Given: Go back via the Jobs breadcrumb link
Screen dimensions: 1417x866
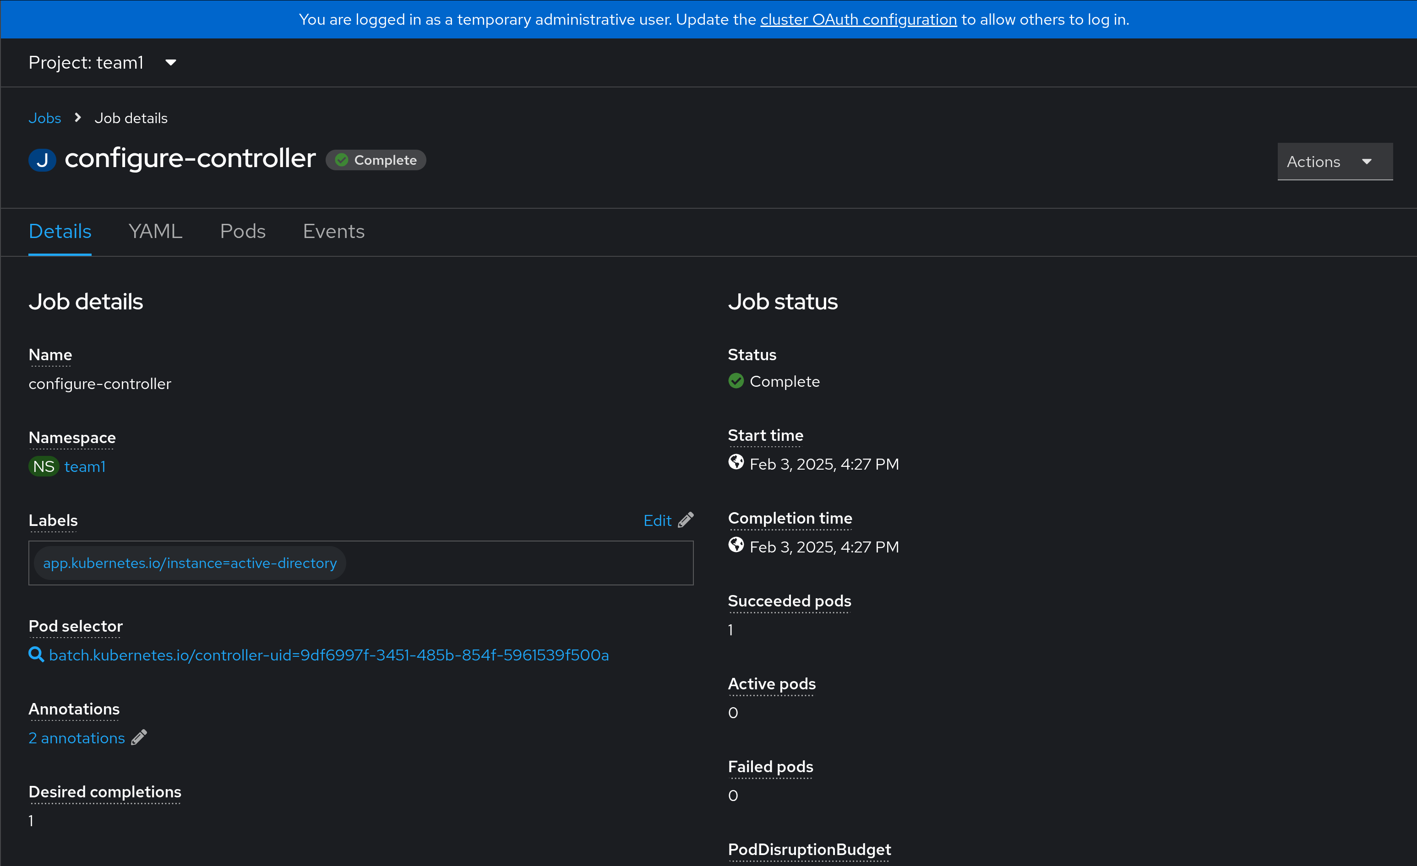Looking at the screenshot, I should tap(45, 118).
